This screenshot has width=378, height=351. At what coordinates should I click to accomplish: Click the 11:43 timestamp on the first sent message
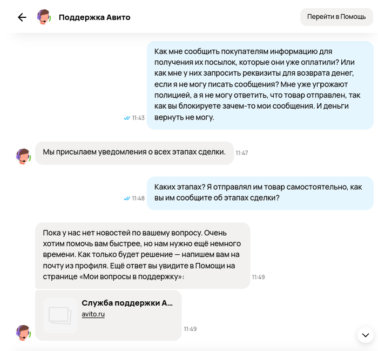click(138, 118)
